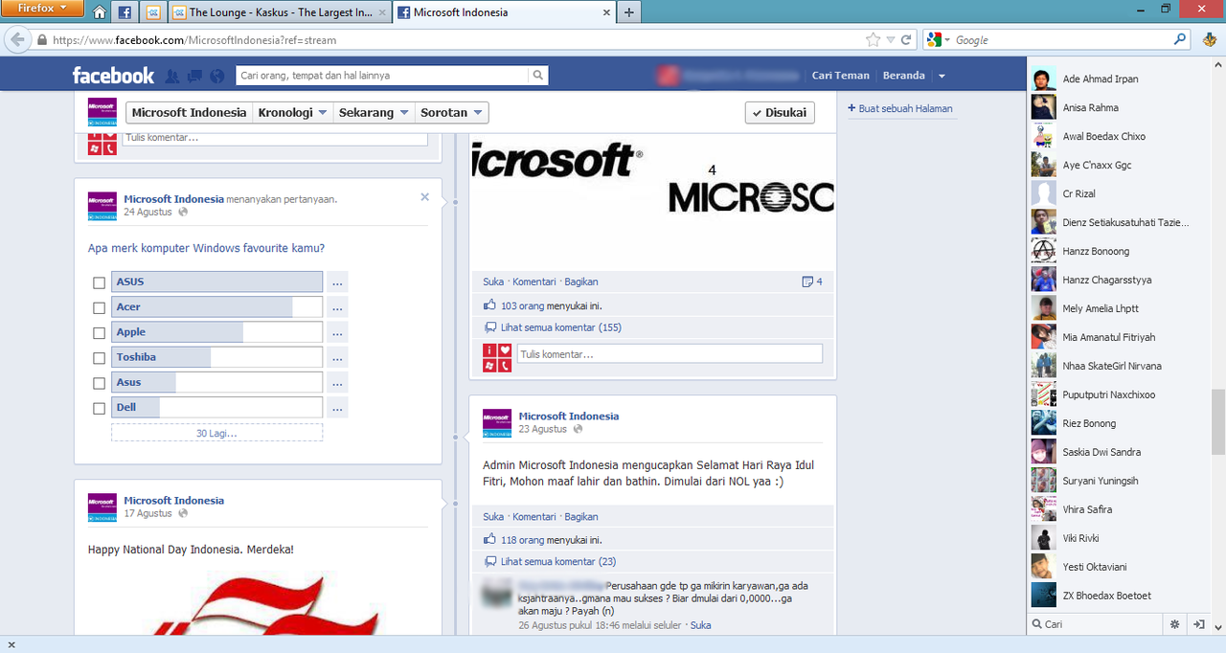Expand the Kronologi dropdown

(x=292, y=113)
